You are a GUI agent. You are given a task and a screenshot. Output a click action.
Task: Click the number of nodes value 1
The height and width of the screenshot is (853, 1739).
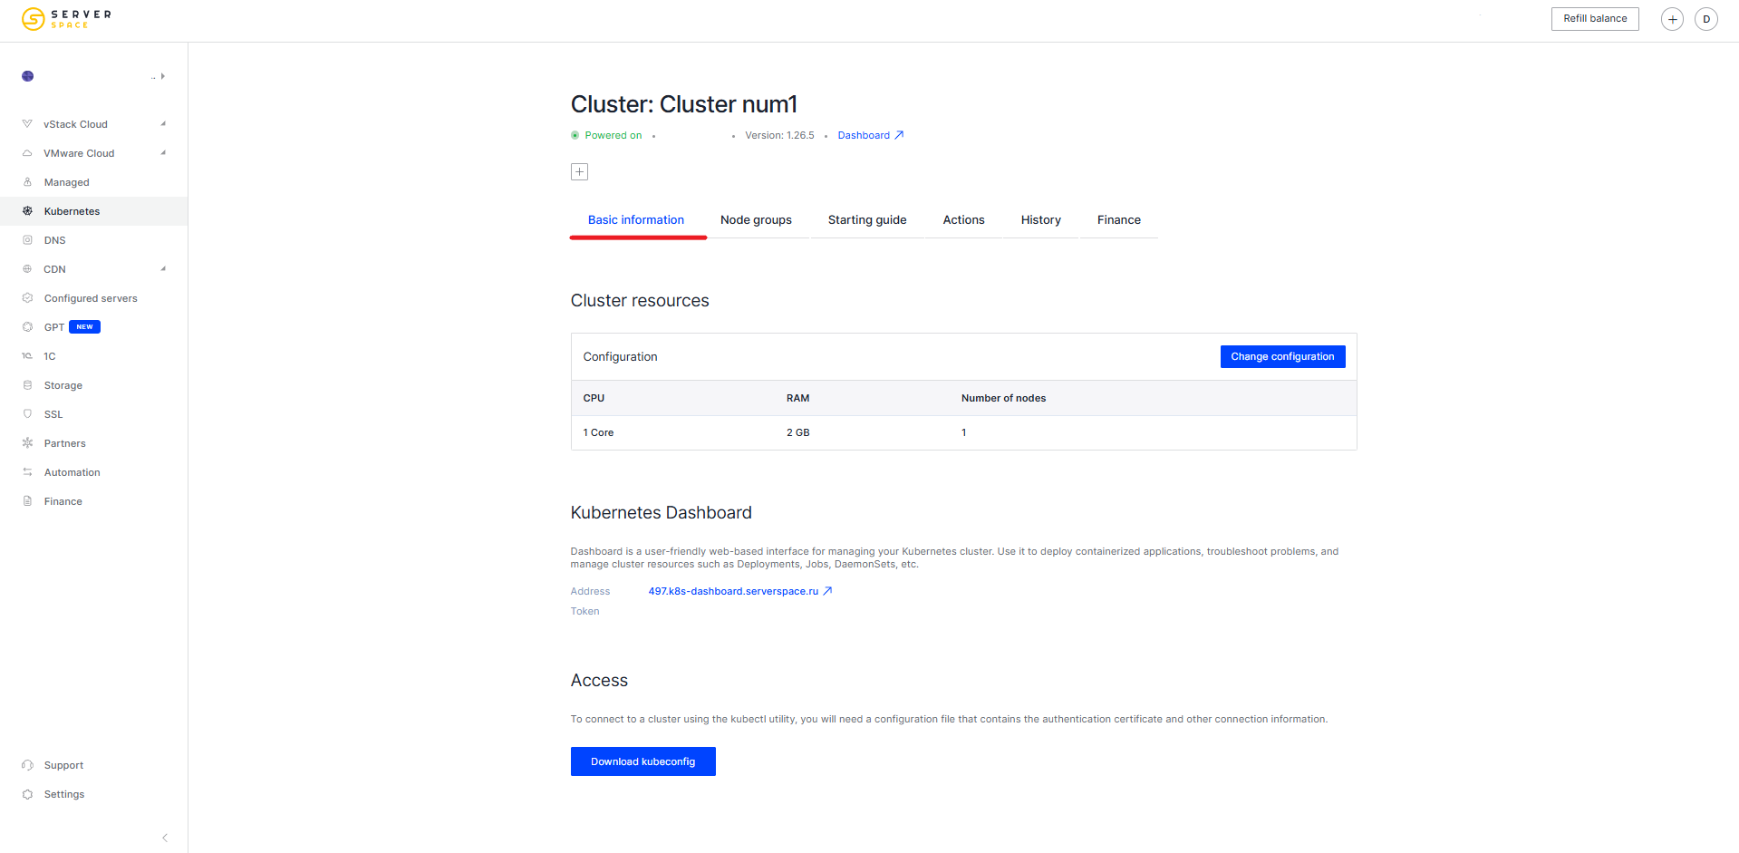click(x=964, y=432)
